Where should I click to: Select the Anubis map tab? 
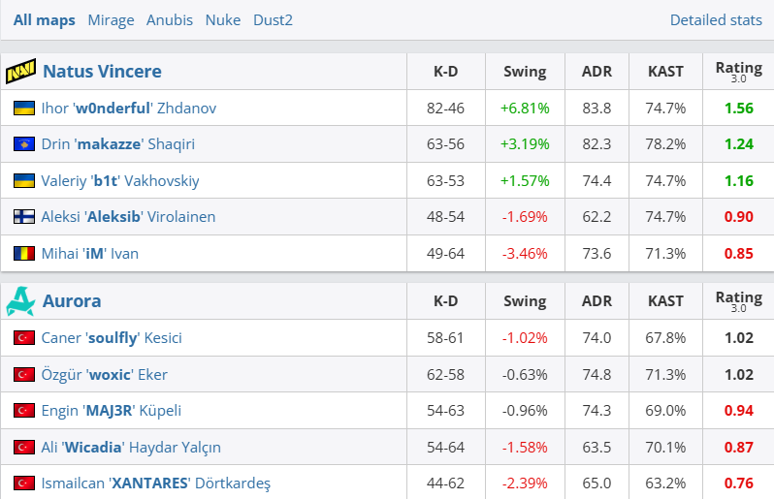(x=170, y=19)
